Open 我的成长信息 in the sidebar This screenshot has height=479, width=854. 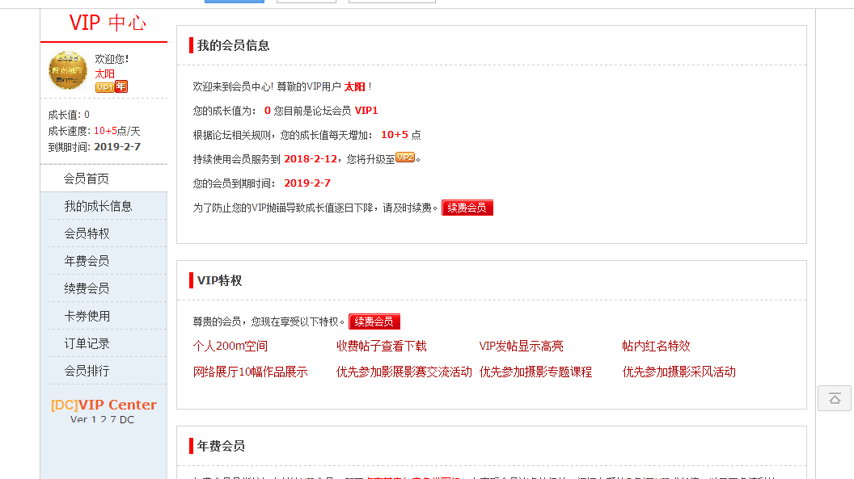pyautogui.click(x=98, y=206)
